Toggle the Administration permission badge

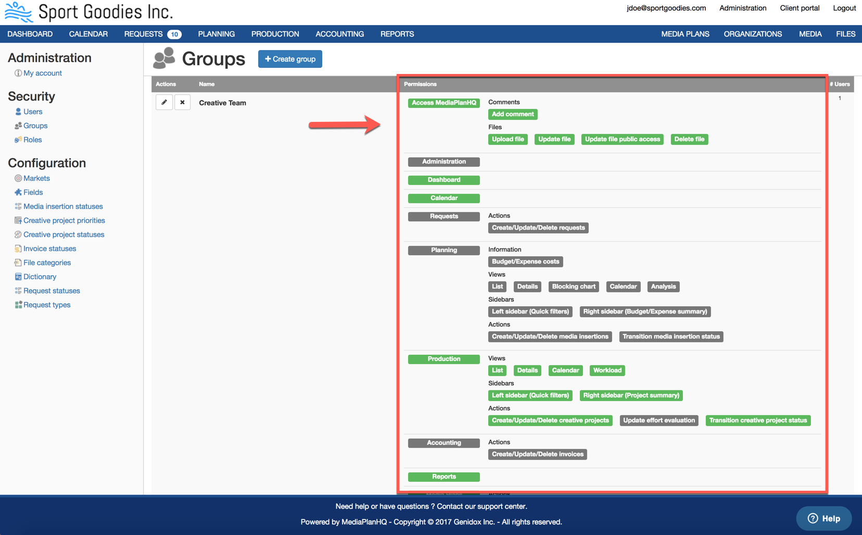(443, 161)
